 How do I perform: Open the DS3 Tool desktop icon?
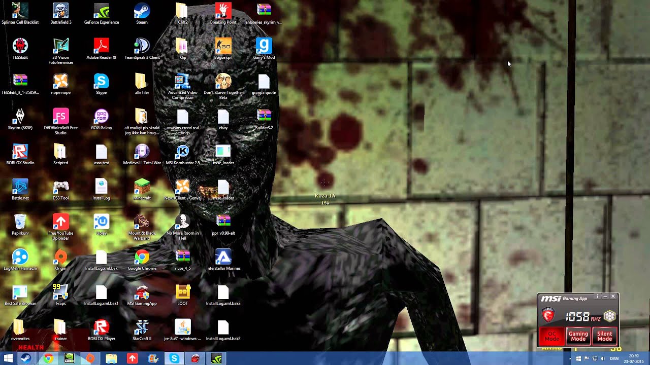tap(61, 189)
